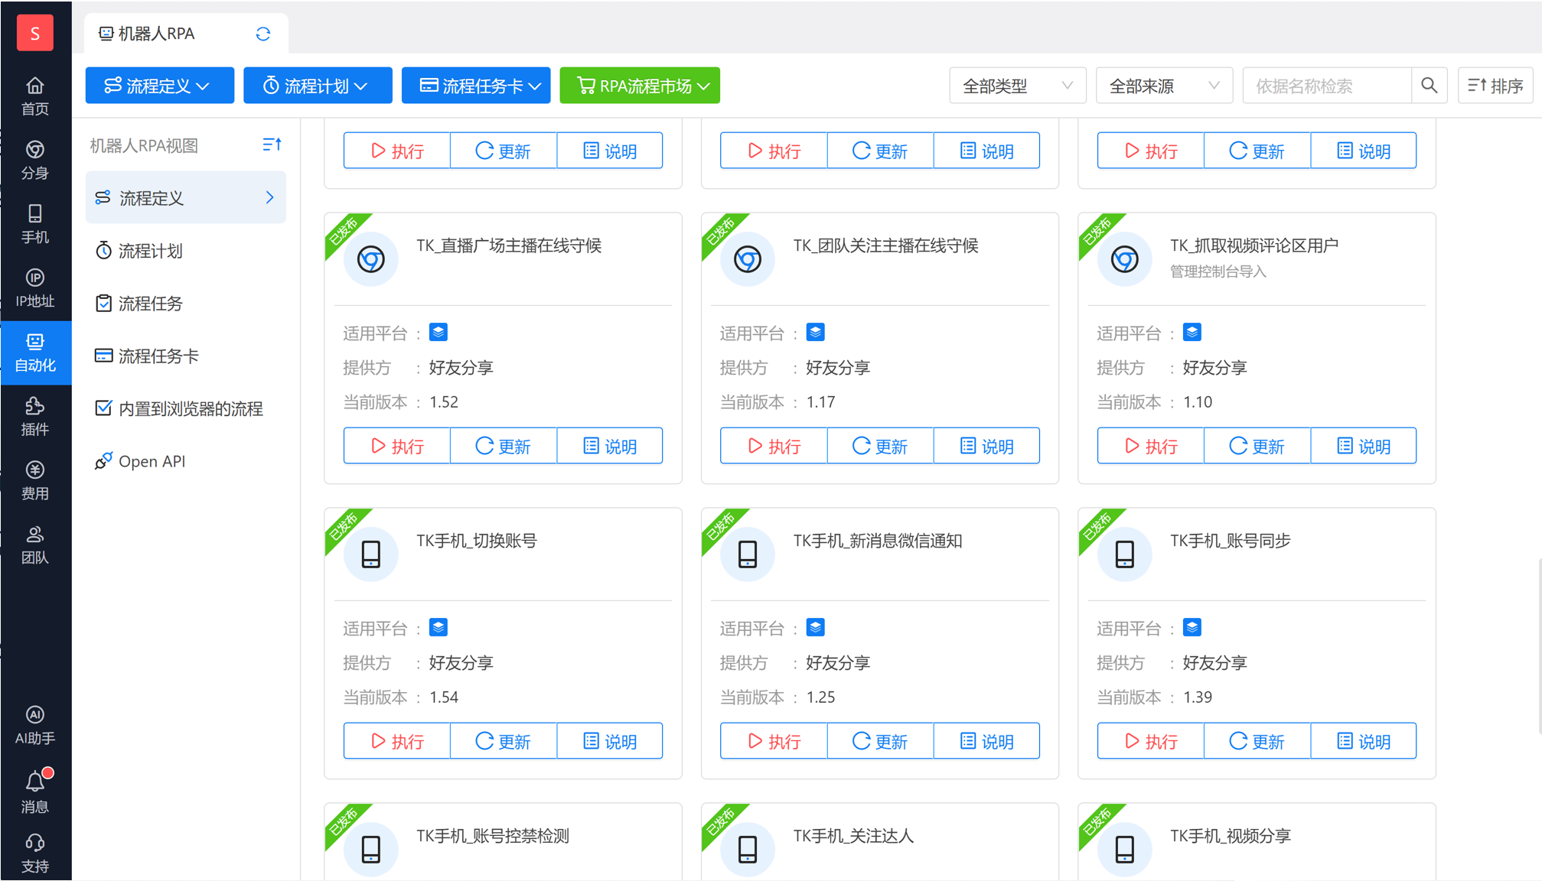The image size is (1542, 881).
Task: Update TK手机_新消息微信通知 flow
Action: 880,741
